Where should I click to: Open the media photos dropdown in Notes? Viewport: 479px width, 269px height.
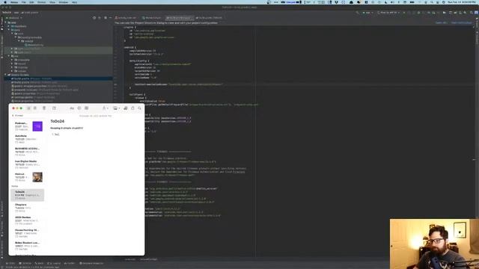point(116,108)
